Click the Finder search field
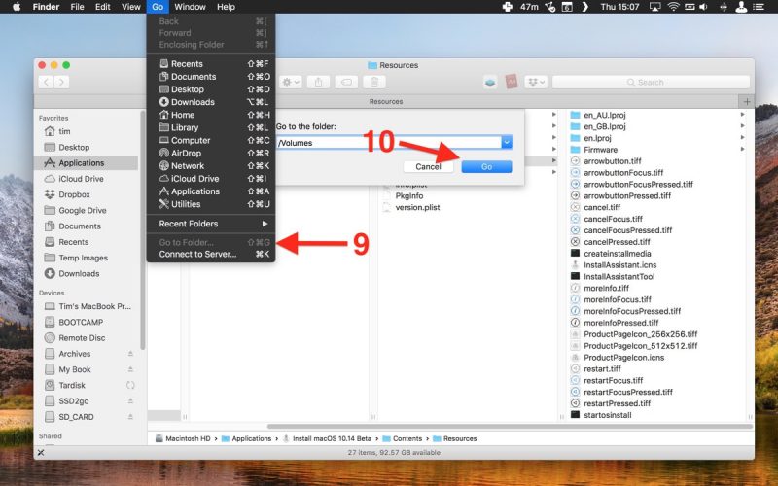Screen dimensions: 778x486 click(x=651, y=82)
